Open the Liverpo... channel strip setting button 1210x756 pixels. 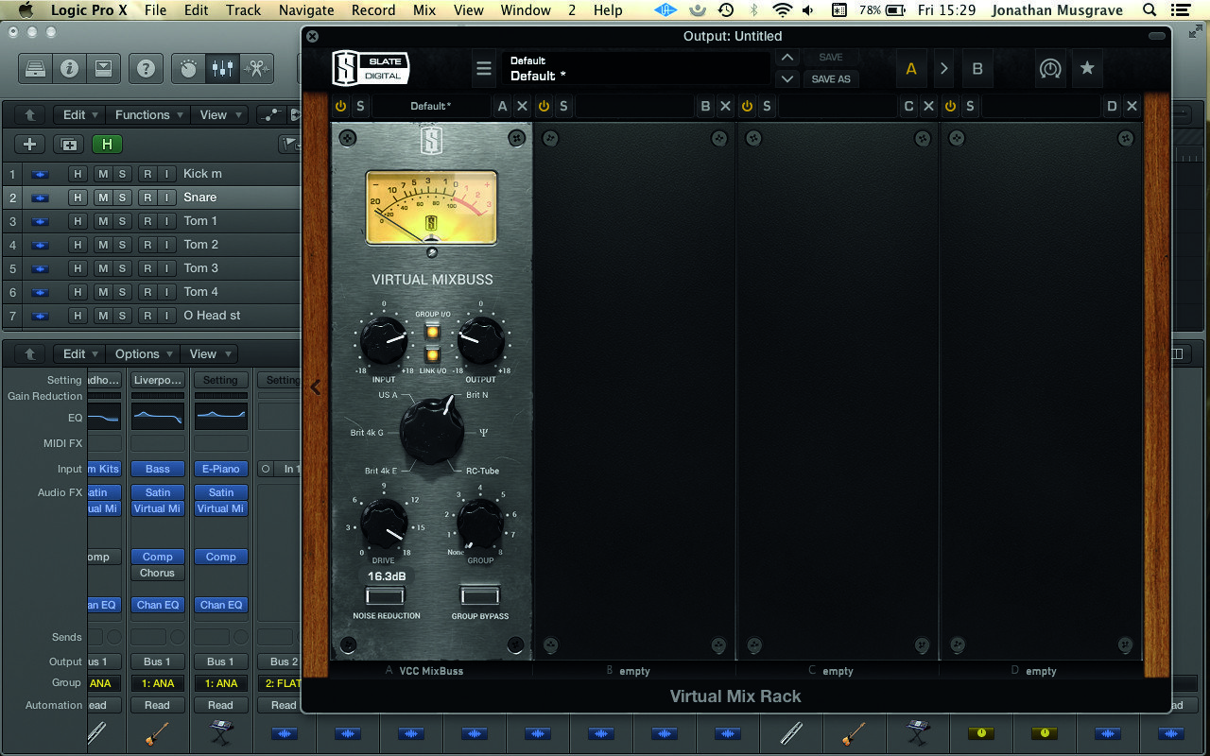pos(157,380)
